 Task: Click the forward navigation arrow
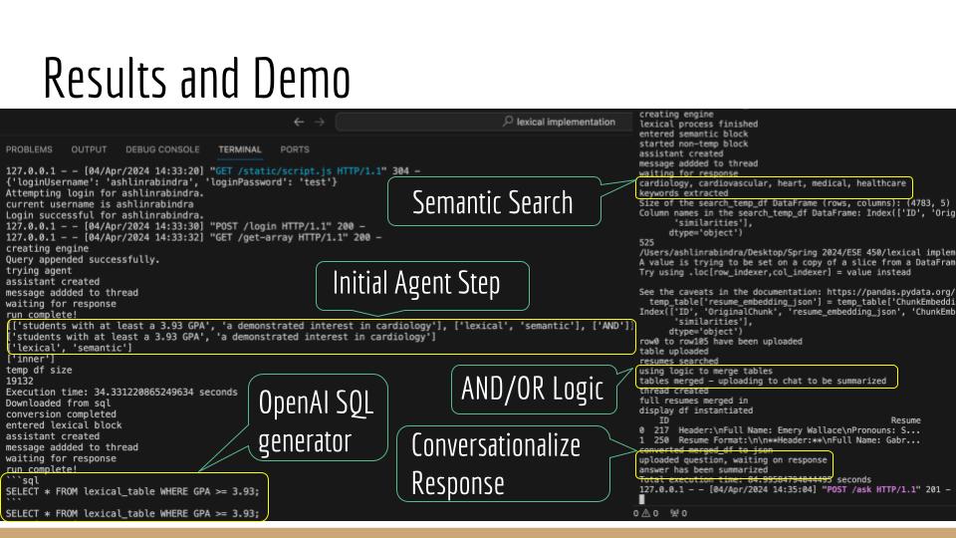tap(320, 122)
